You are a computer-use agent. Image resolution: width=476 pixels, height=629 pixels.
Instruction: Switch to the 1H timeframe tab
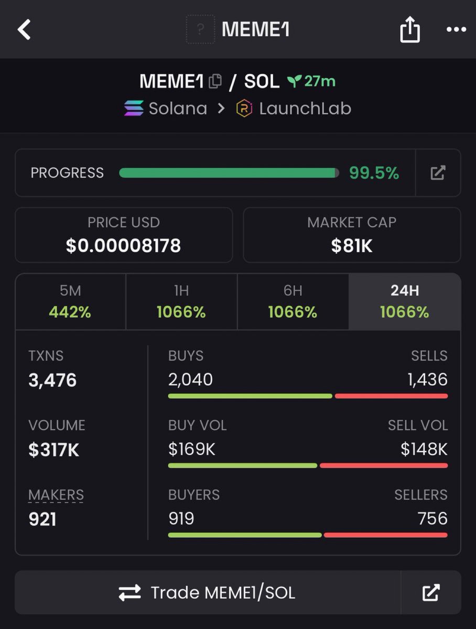pyautogui.click(x=181, y=302)
